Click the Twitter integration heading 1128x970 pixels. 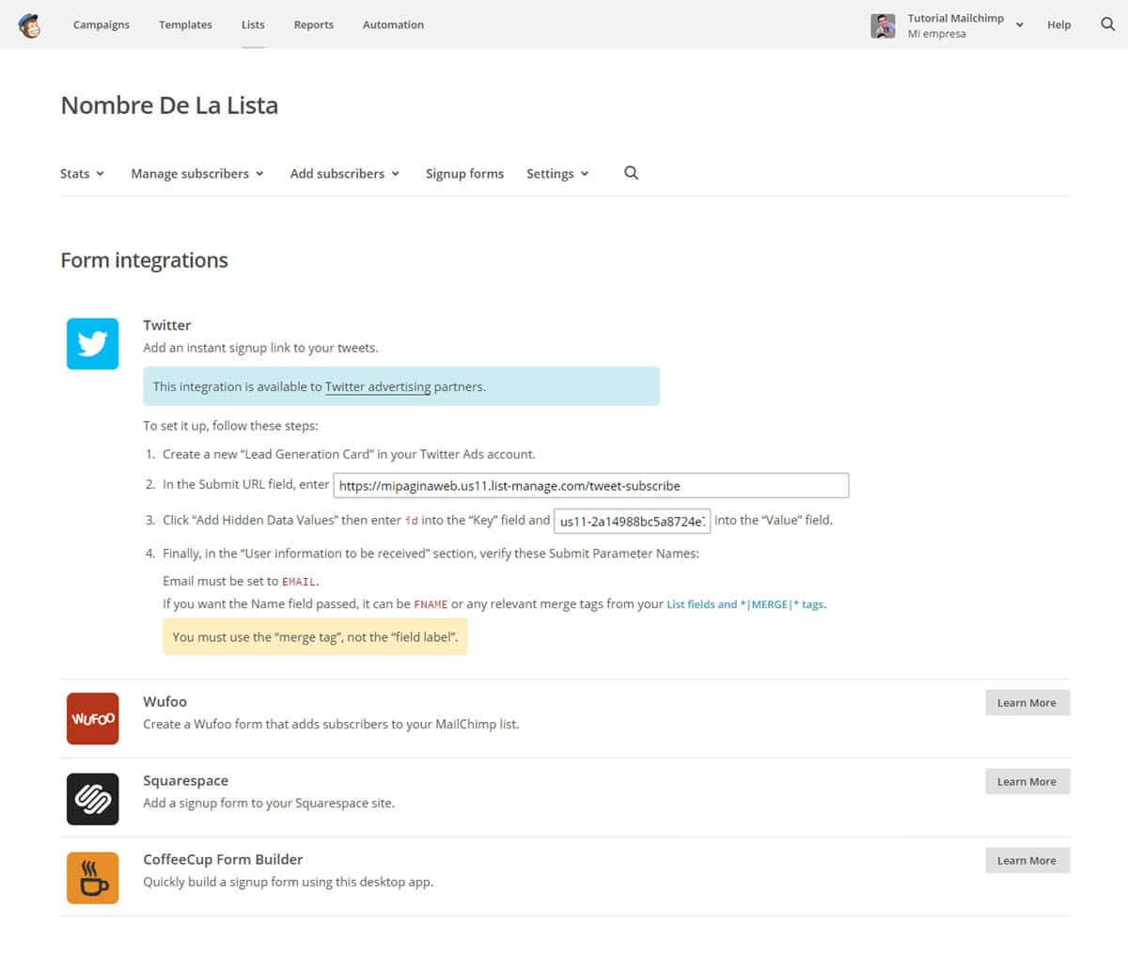coord(167,325)
